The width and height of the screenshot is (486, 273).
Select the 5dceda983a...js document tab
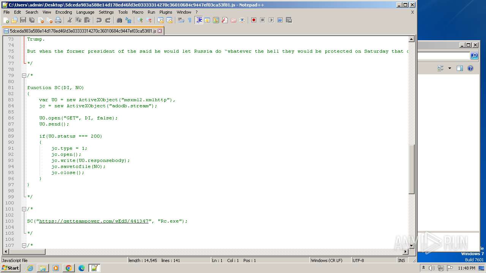[x=83, y=31]
